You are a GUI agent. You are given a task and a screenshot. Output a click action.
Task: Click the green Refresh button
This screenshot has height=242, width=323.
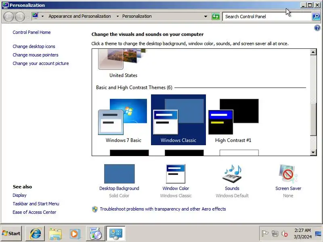[x=216, y=17]
